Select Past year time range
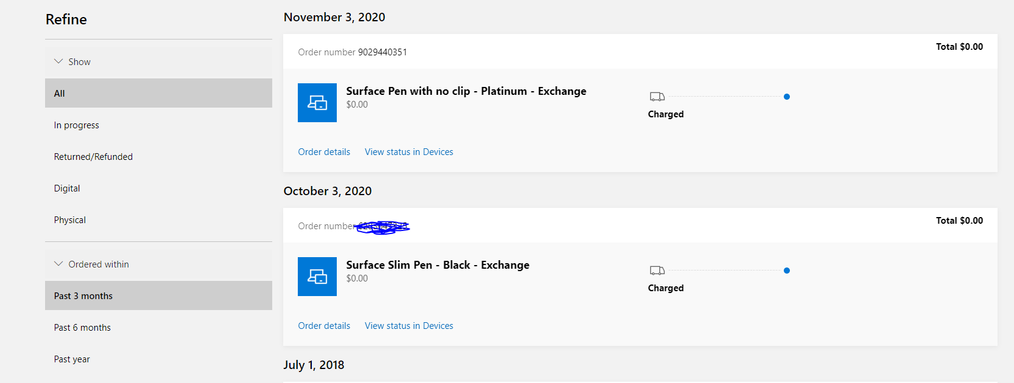This screenshot has width=1014, height=383. click(x=158, y=359)
